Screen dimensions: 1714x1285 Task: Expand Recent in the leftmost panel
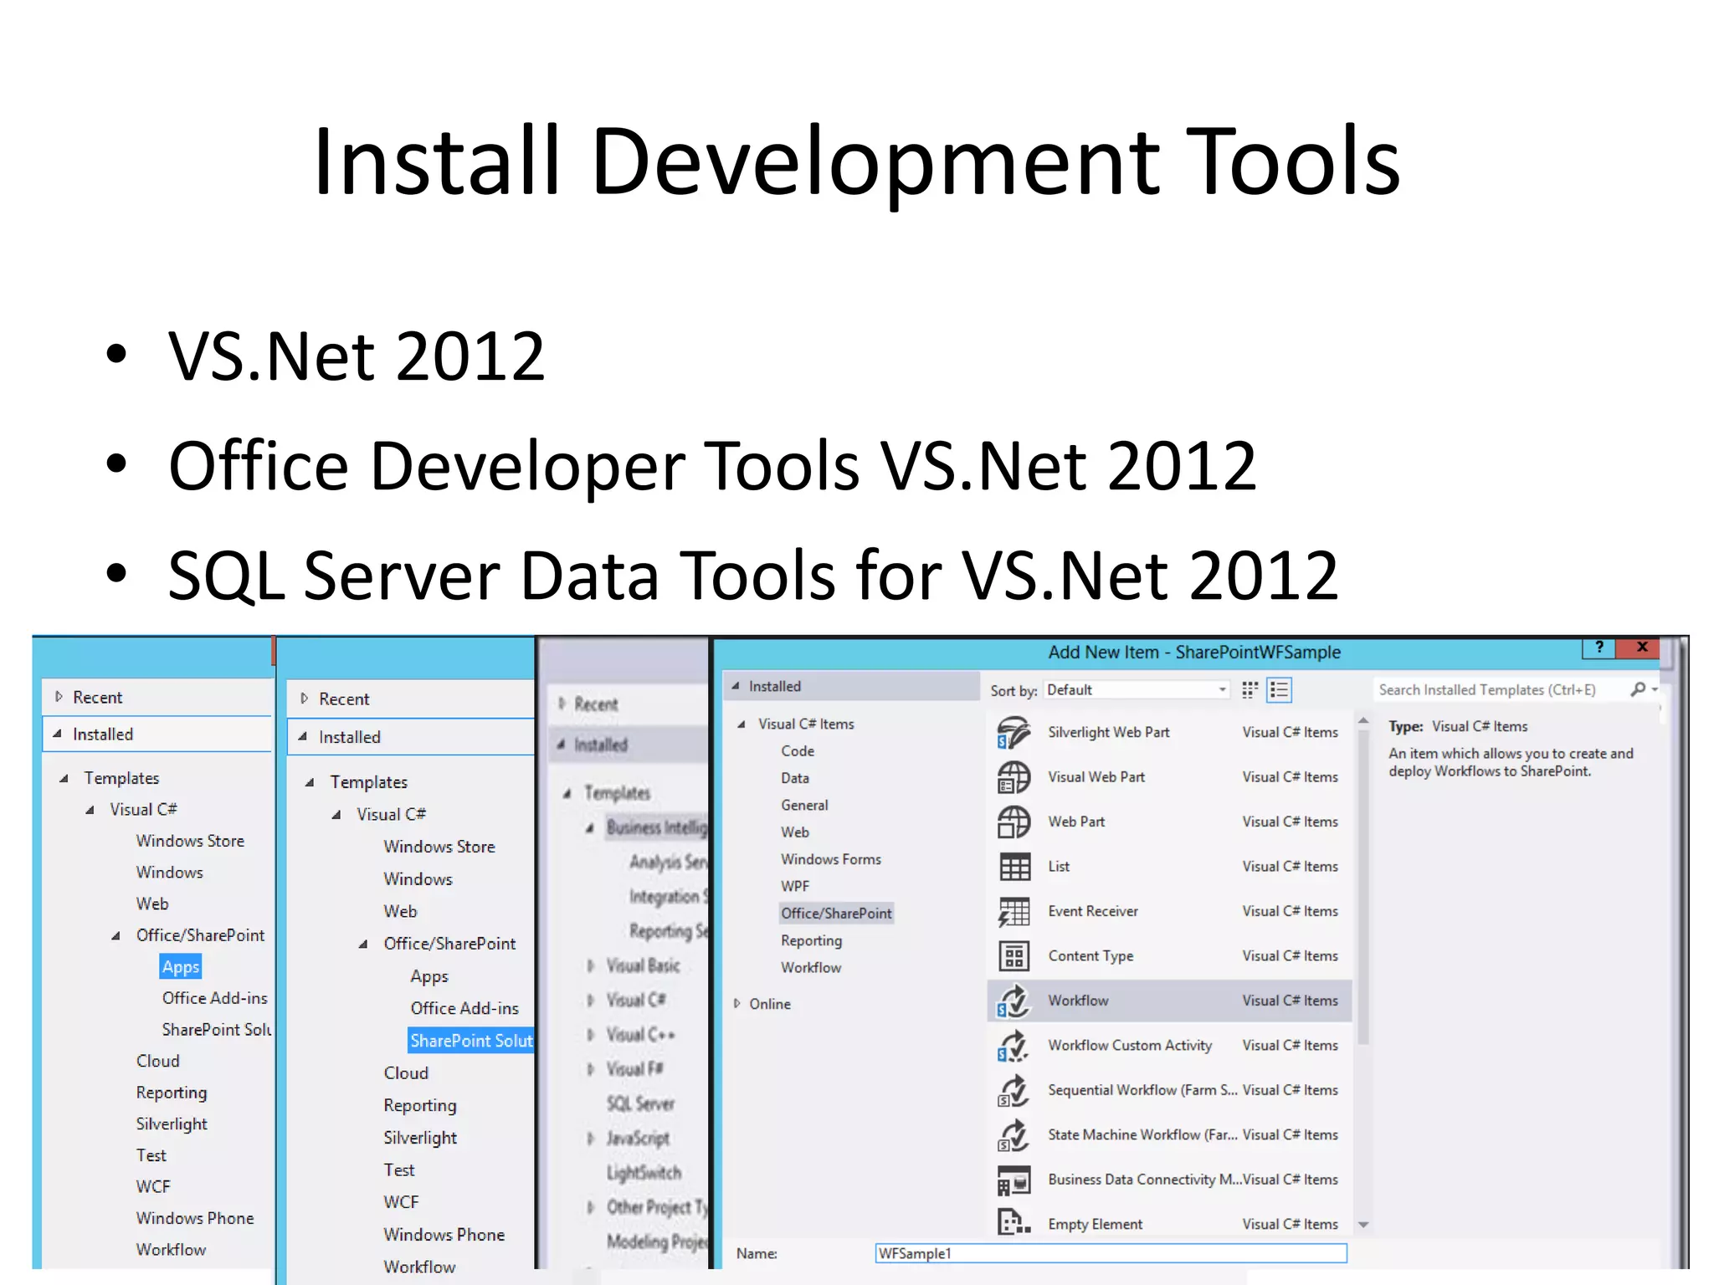pos(59,697)
